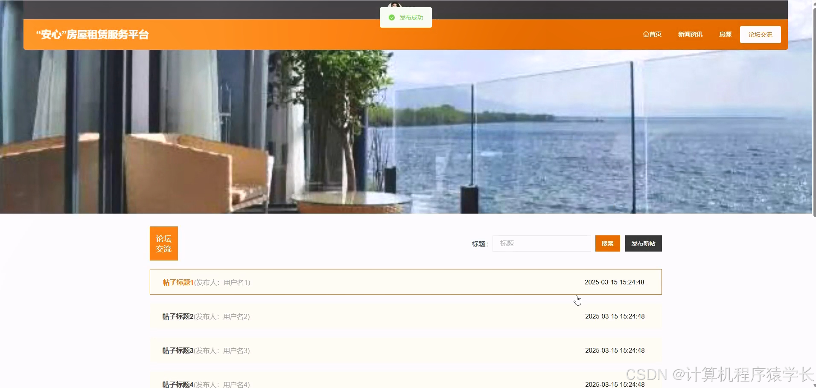Go to the 房源 navigation item

tap(725, 35)
